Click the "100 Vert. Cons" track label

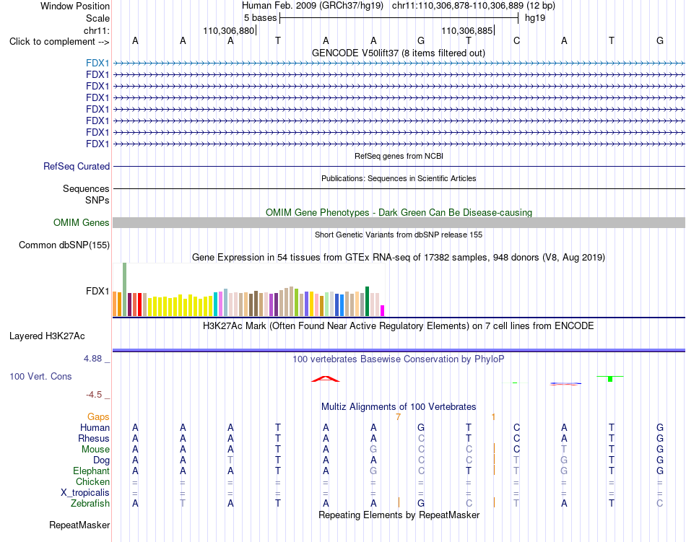click(40, 376)
